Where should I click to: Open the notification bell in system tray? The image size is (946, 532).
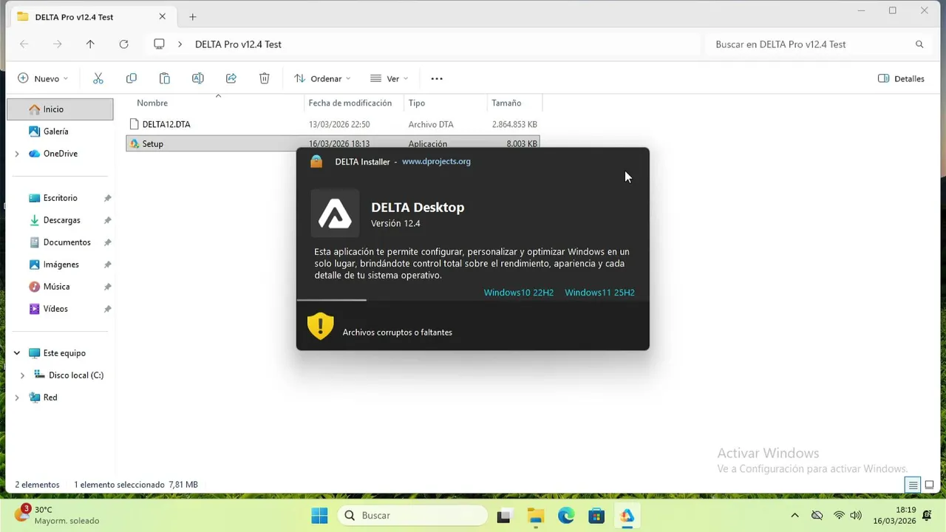pos(927,515)
